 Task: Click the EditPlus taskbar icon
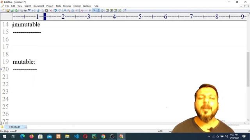click(121, 136)
